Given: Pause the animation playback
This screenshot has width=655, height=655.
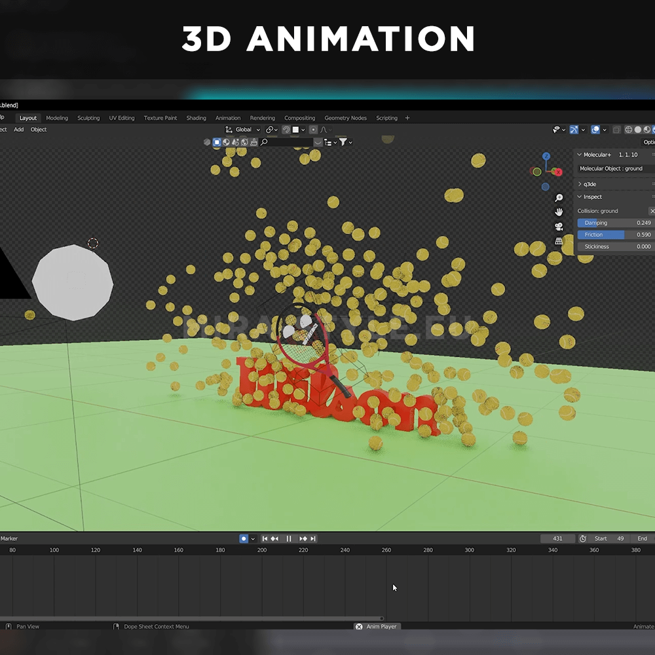Looking at the screenshot, I should click(x=289, y=538).
